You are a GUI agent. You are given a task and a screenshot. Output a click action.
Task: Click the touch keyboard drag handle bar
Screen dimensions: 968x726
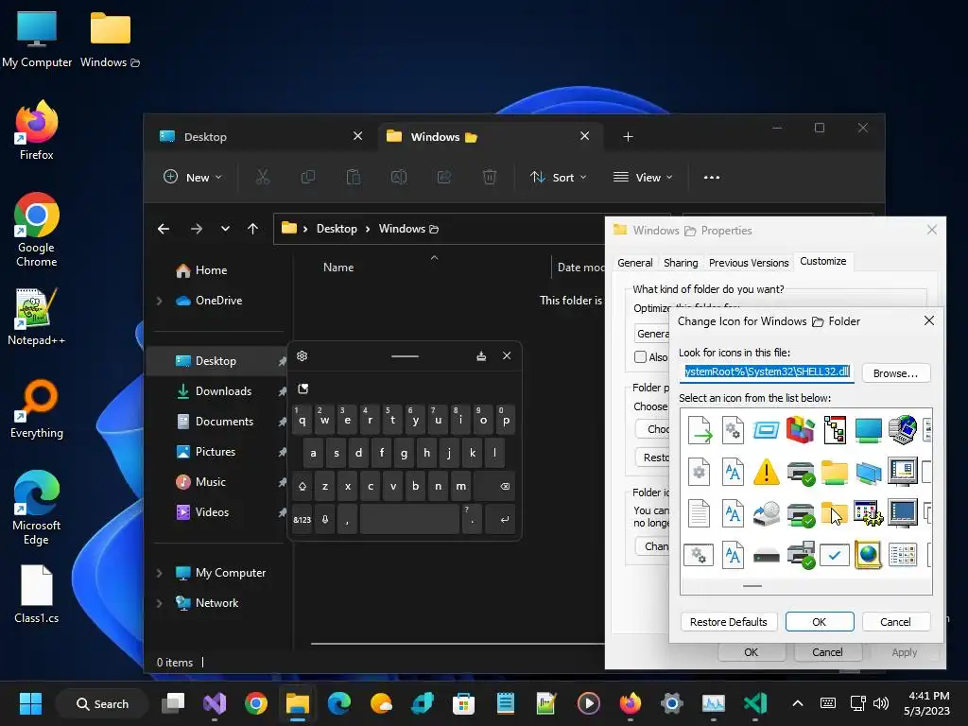405,356
